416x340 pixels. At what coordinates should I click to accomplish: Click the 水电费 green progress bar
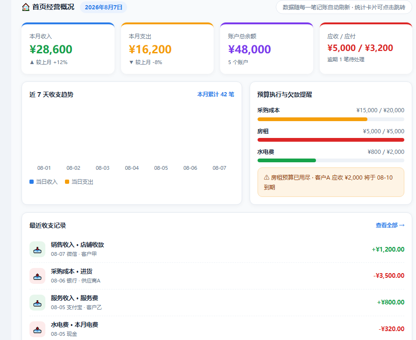[x=287, y=160]
